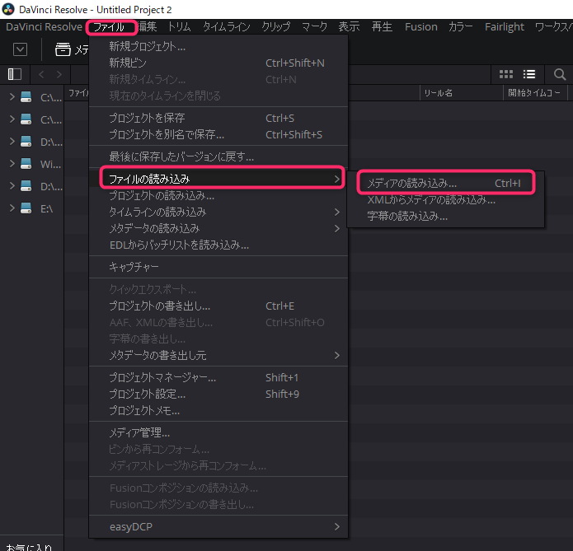Open the 再生 menu
The width and height of the screenshot is (573, 551).
382,27
